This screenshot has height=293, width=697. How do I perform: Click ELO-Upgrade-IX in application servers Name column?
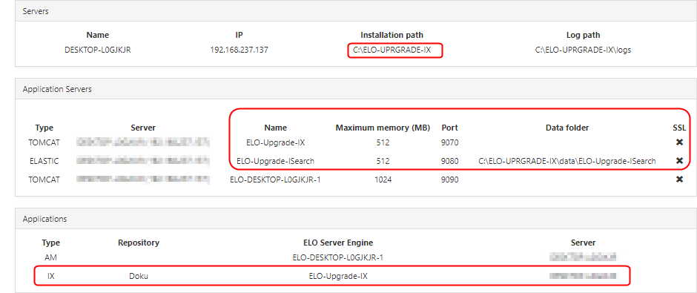(x=276, y=142)
